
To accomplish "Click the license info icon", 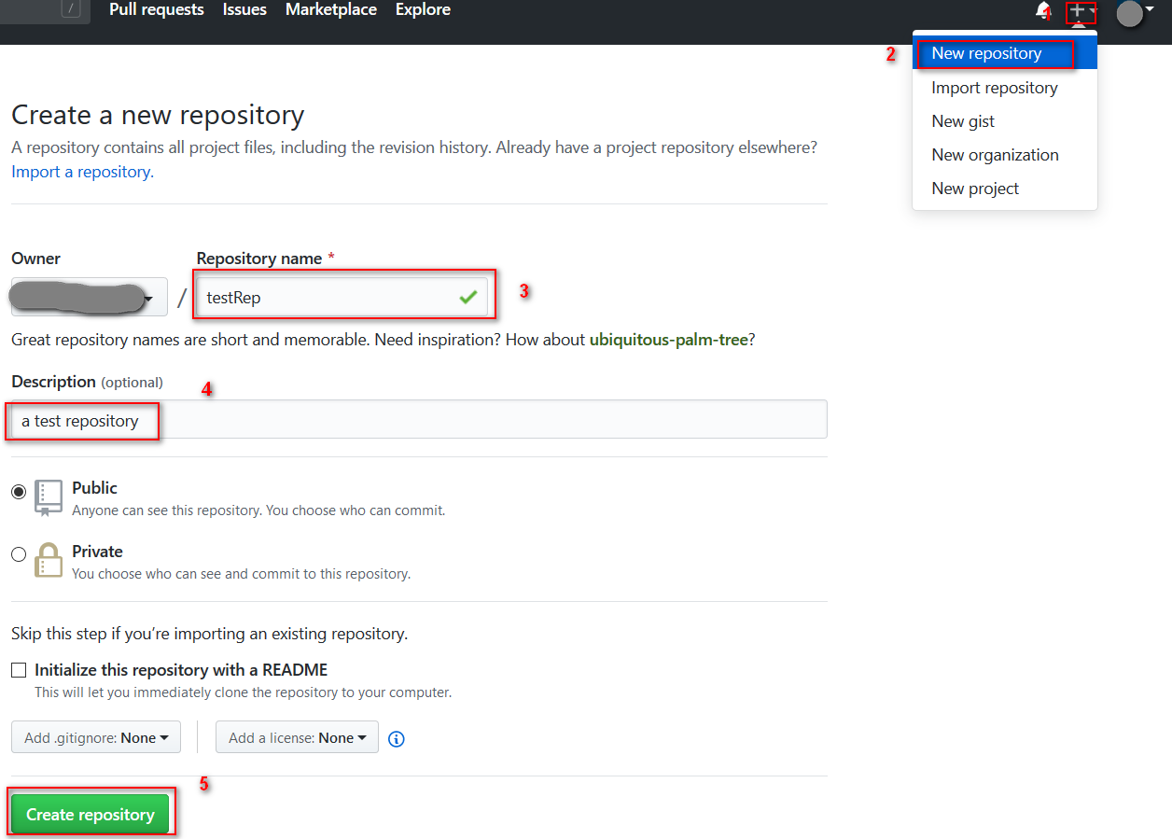I will tap(396, 738).
